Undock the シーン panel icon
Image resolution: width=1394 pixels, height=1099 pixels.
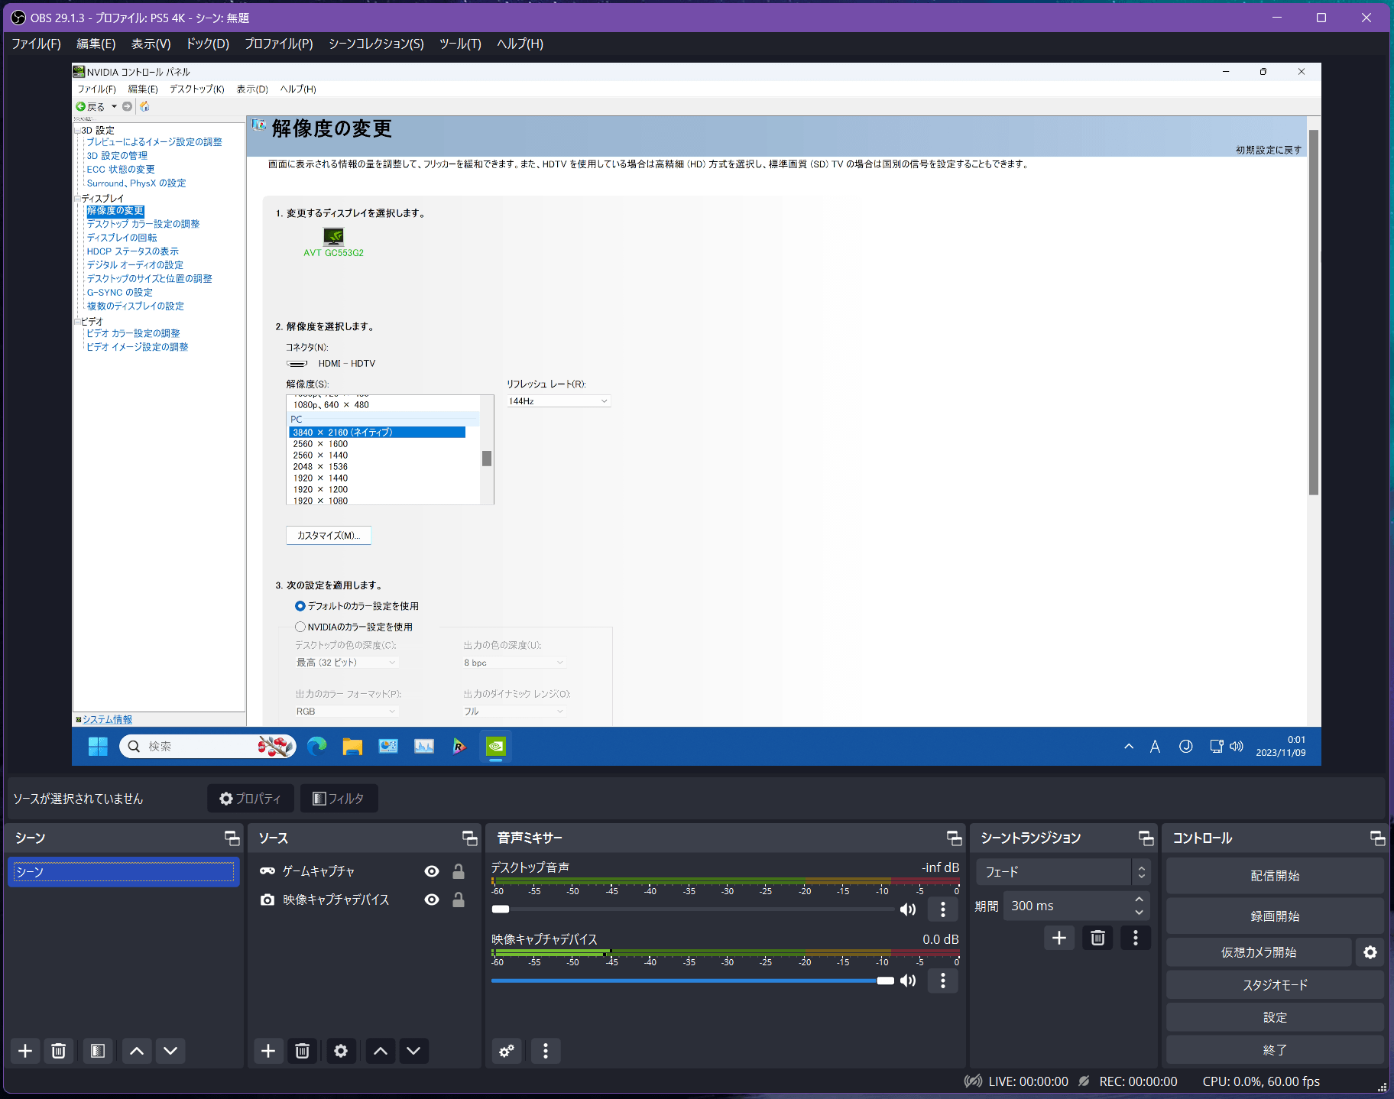[232, 838]
